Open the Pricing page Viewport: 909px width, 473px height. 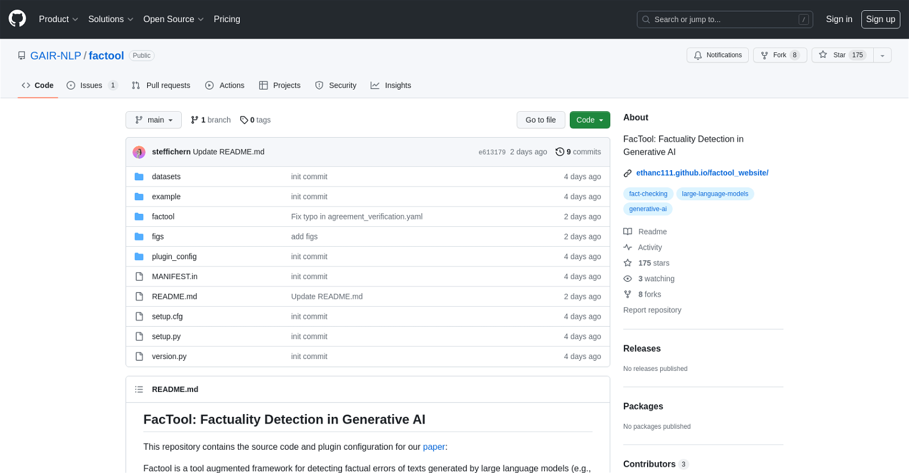coord(227,19)
